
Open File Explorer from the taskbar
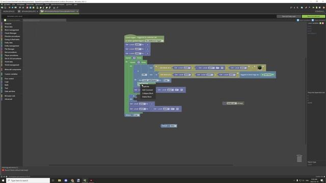tap(60, 180)
